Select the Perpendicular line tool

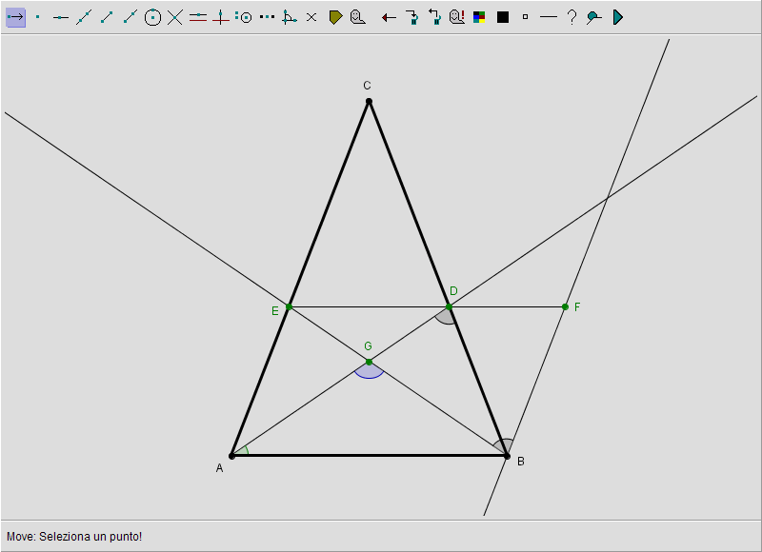pyautogui.click(x=221, y=17)
